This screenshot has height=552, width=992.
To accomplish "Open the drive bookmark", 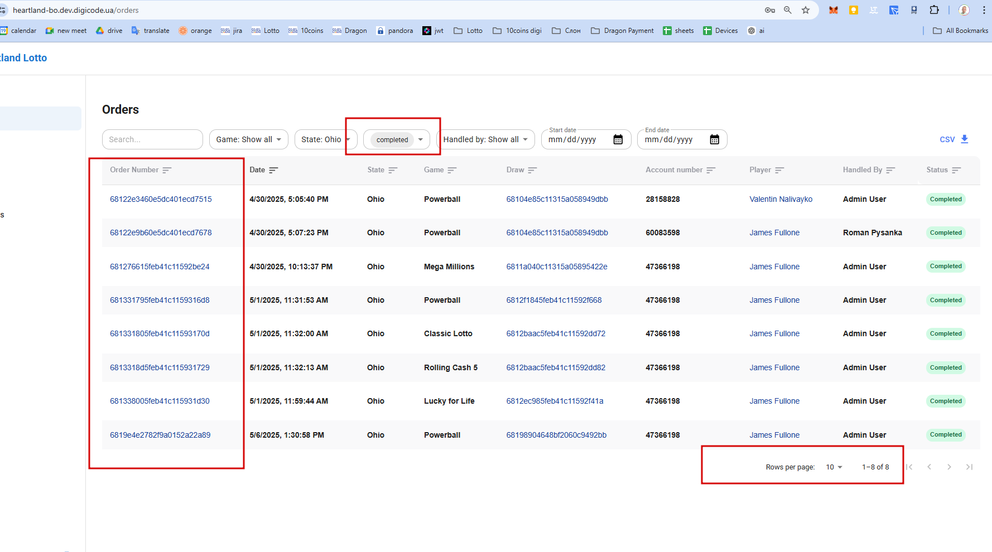I will (x=109, y=31).
